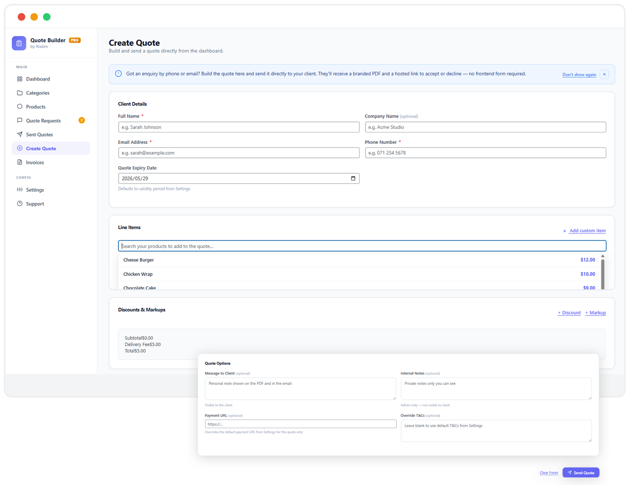Click the Products icon in sidebar

tap(20, 107)
